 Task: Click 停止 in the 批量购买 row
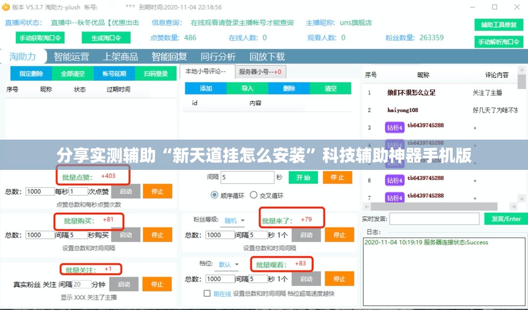(x=157, y=235)
